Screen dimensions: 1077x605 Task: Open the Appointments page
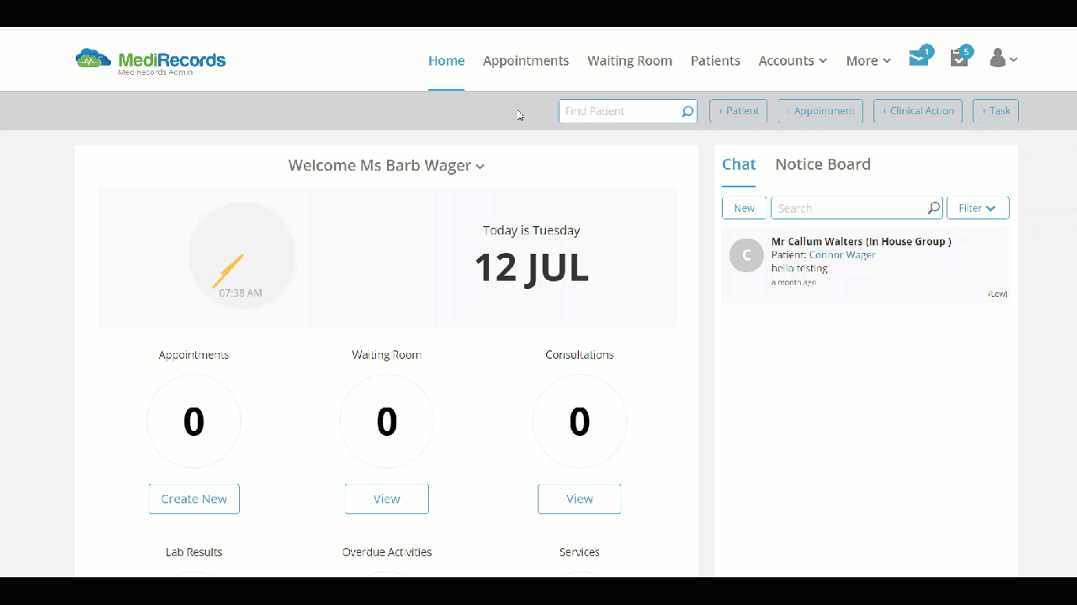tap(526, 60)
